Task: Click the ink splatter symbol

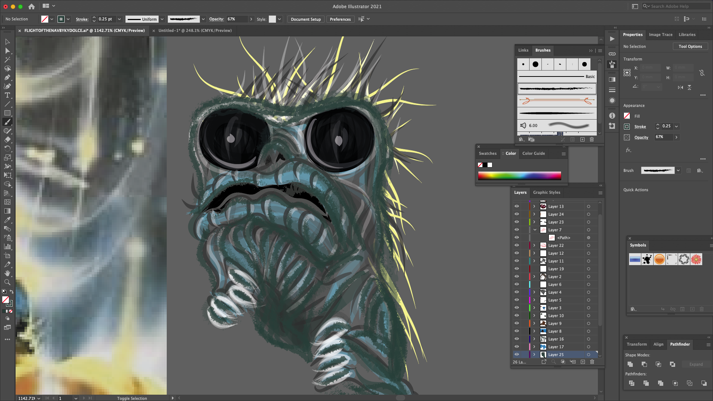Action: (x=647, y=259)
